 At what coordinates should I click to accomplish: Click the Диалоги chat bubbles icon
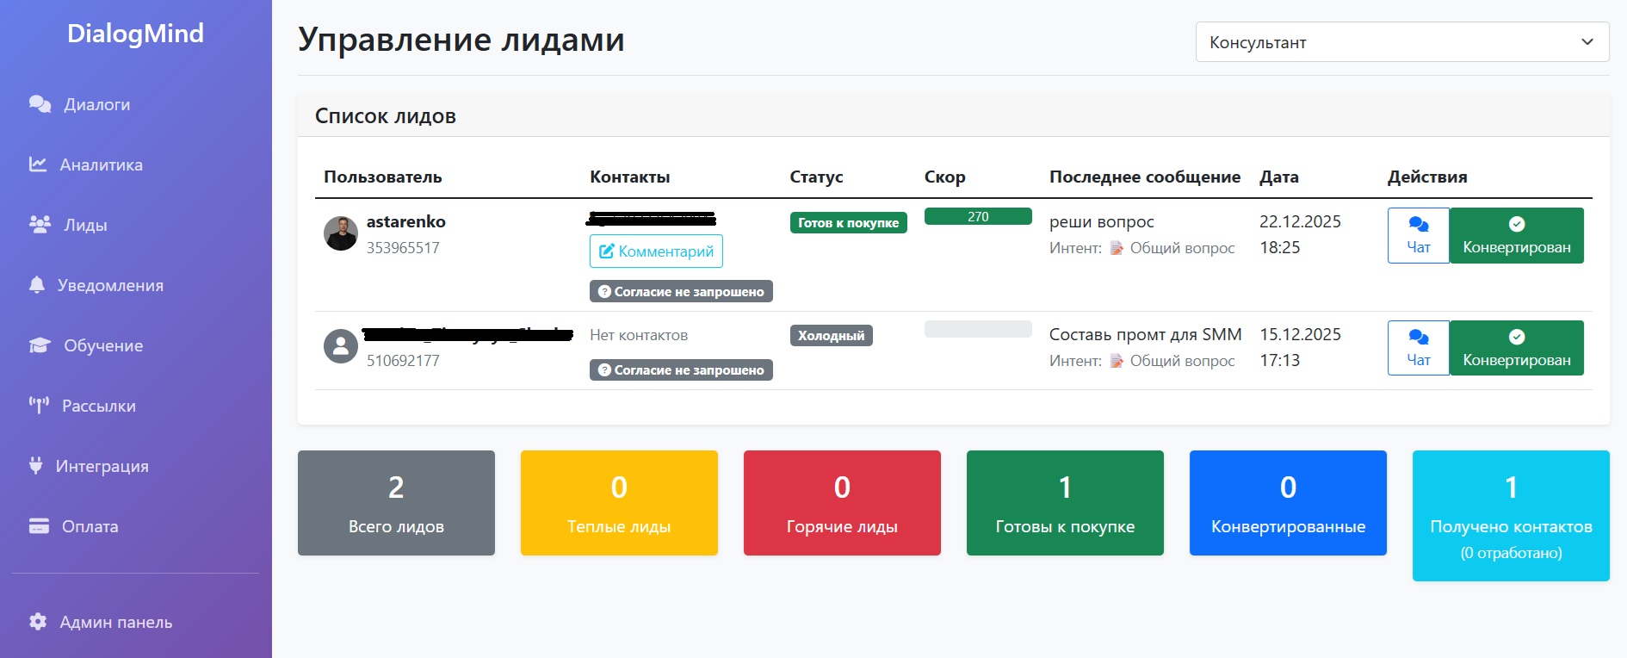(40, 104)
